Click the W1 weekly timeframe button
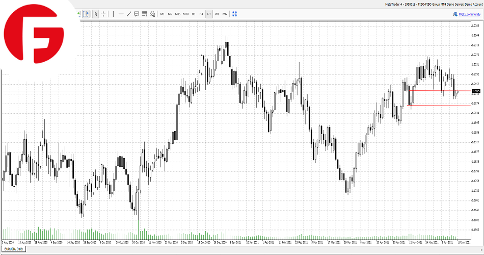This screenshot has height=255, width=484. tap(217, 14)
